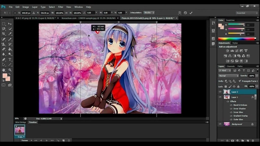Select the Dodge tool
Screen dimensions: 260x146
click(10, 54)
